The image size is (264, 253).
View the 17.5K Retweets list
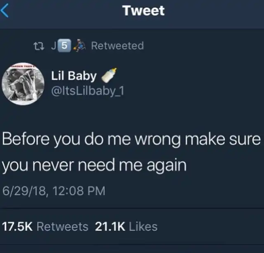tap(45, 226)
